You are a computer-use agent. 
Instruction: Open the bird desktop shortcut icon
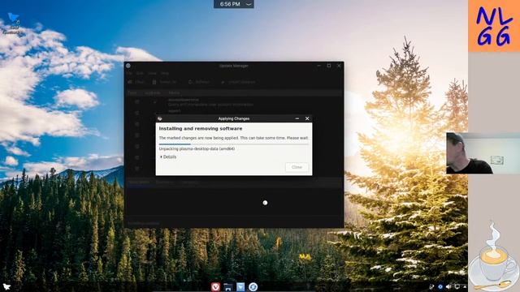tap(13, 24)
